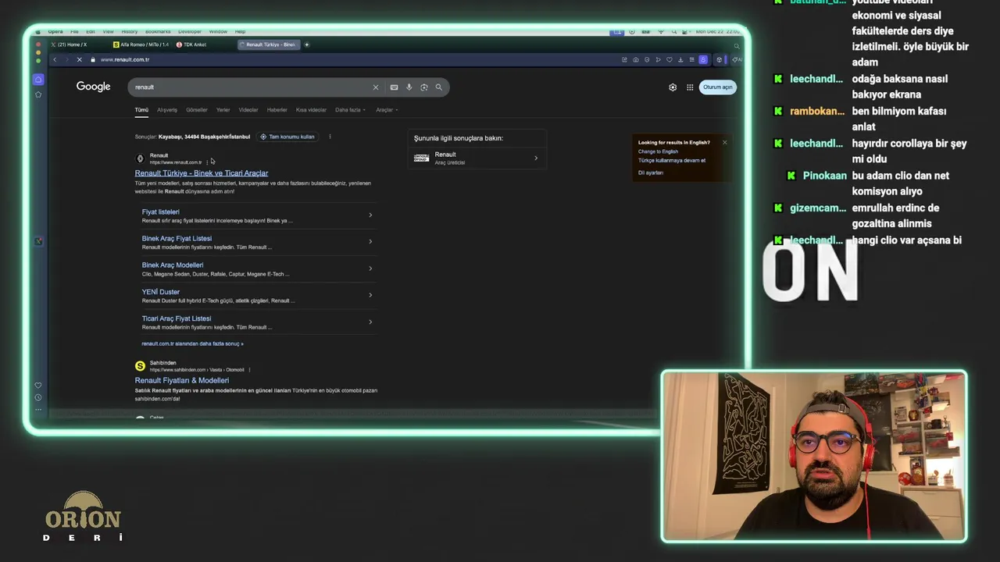Clear the Google search box with X

(x=375, y=87)
